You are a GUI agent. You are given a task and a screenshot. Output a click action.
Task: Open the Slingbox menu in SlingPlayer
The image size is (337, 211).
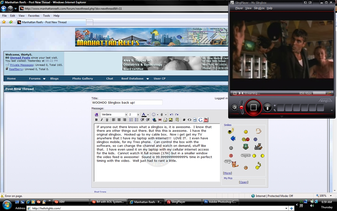pos(259,8)
